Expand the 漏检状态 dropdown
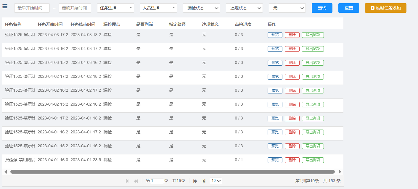 [x=201, y=8]
